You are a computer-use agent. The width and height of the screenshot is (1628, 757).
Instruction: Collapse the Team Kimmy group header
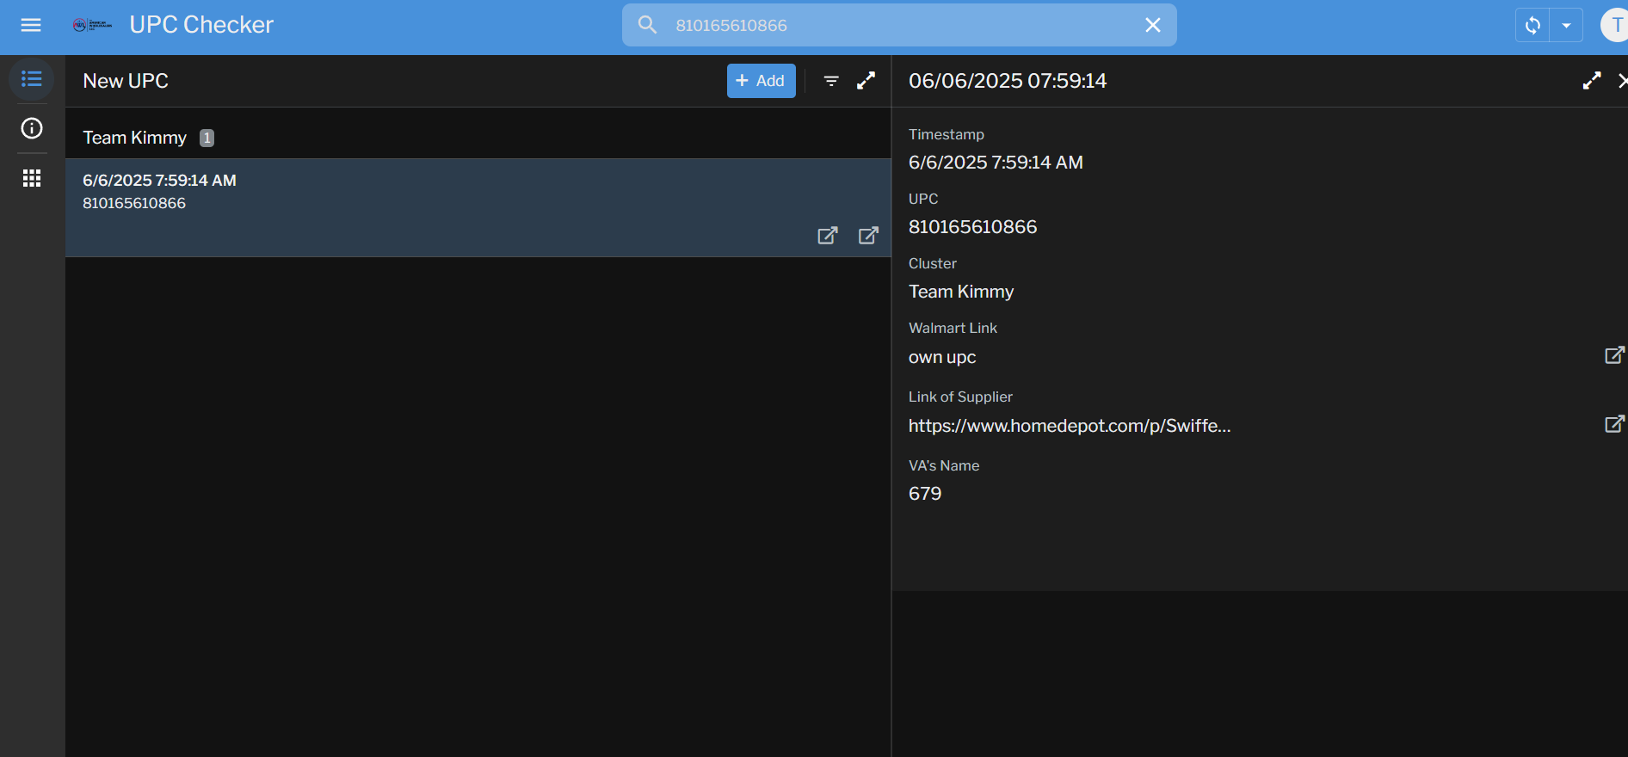click(135, 138)
